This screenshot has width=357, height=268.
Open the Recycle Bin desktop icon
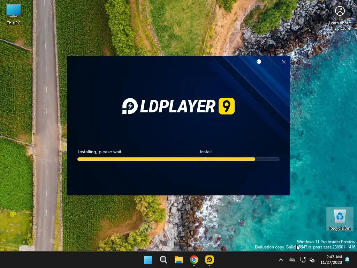pyautogui.click(x=340, y=219)
